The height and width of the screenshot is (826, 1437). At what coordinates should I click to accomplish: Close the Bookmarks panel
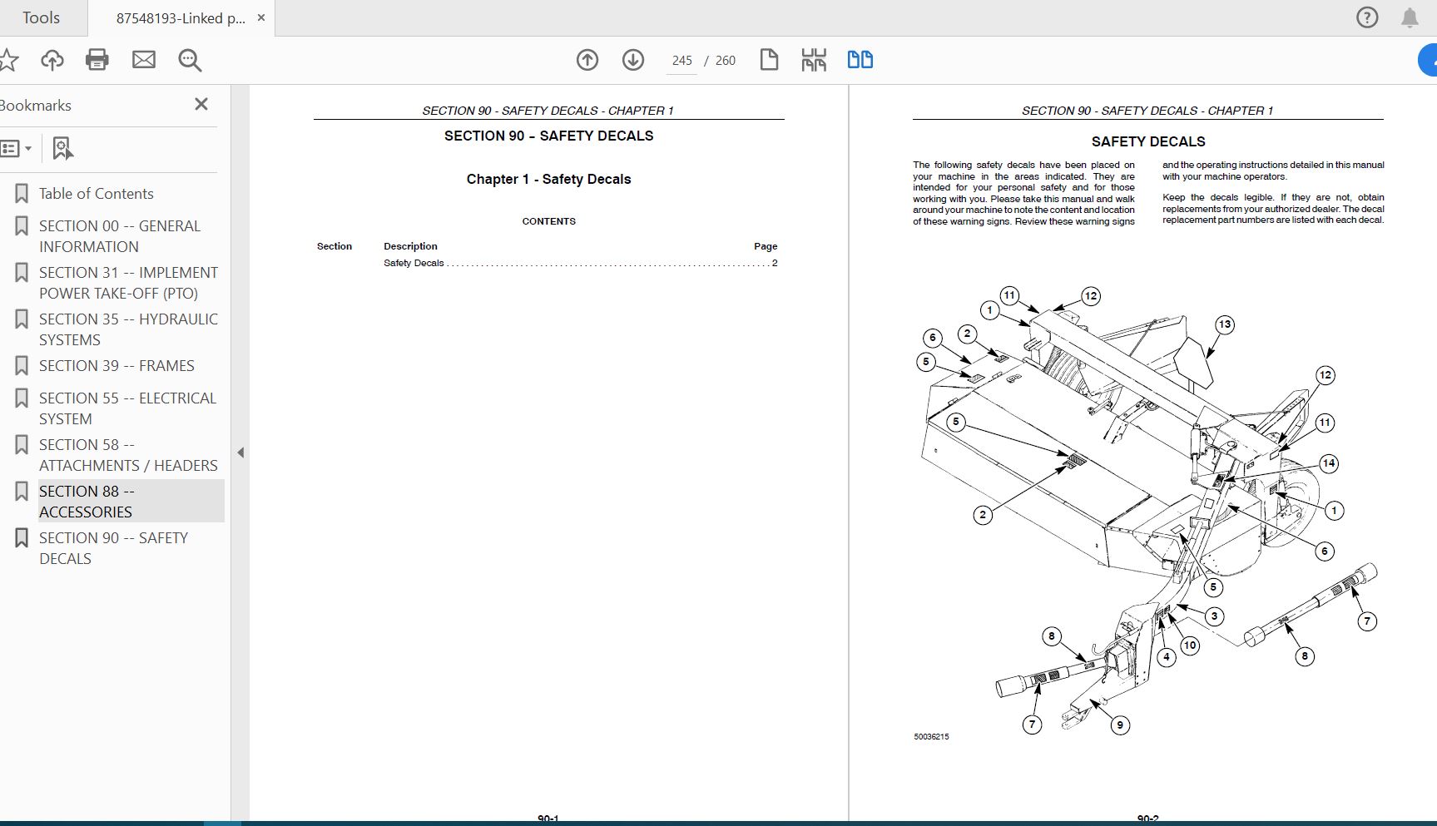[x=201, y=104]
